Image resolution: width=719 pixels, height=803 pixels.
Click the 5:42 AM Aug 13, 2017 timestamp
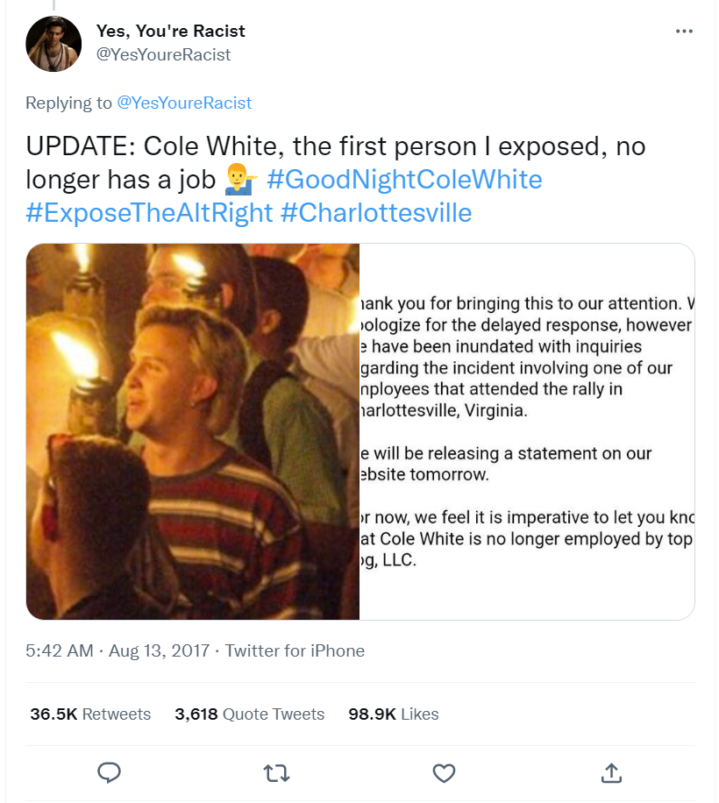coord(117,650)
